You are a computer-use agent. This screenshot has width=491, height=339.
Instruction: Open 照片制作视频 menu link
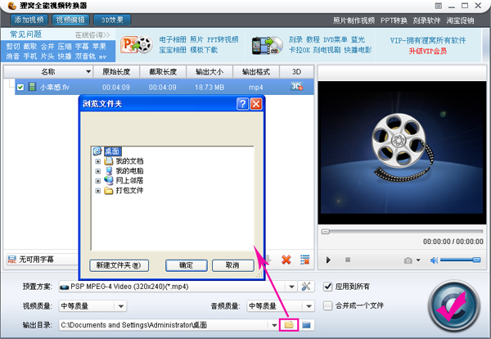354,20
